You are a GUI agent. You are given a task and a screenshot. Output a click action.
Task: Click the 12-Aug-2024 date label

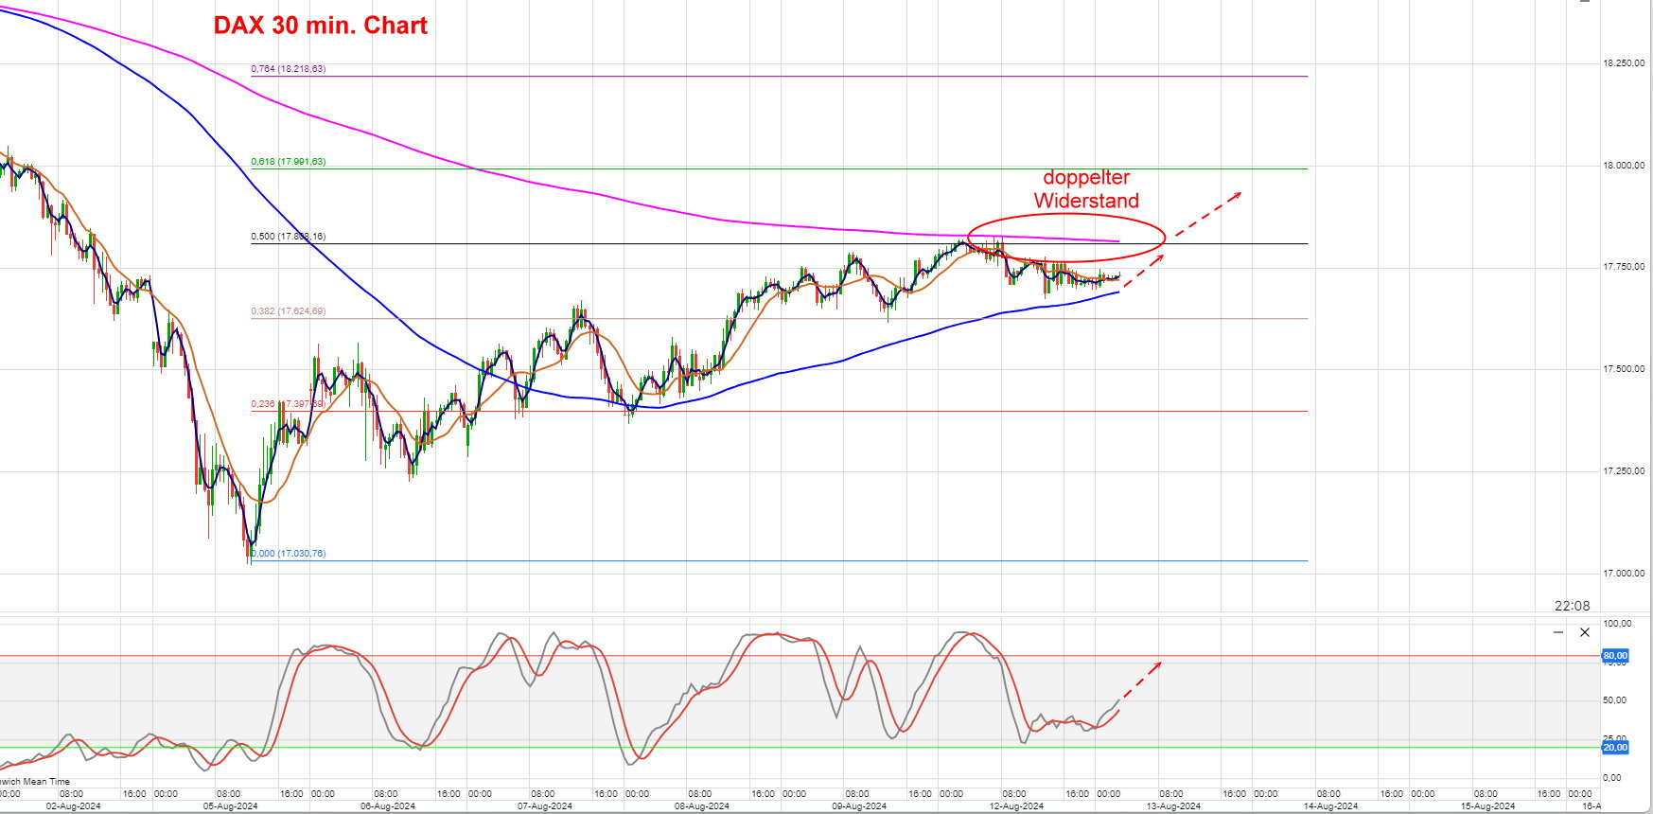click(1016, 806)
